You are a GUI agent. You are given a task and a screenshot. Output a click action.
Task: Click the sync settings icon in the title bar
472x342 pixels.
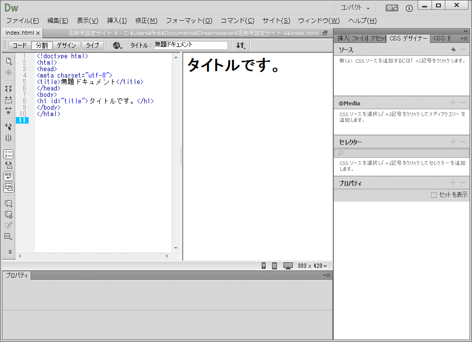tap(392, 8)
